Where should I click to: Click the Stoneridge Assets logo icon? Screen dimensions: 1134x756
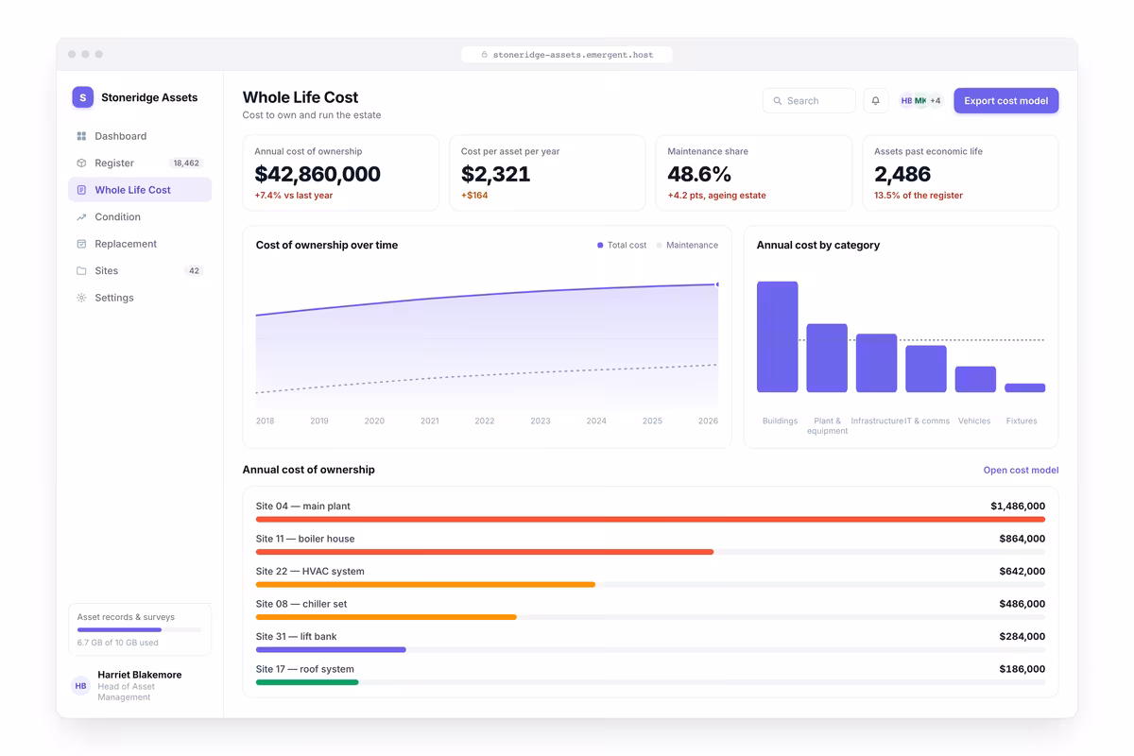tap(83, 96)
